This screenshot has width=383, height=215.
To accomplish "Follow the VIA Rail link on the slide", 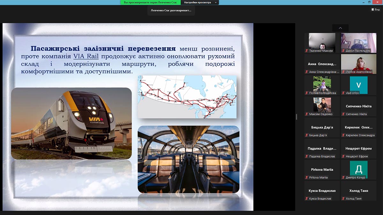I will pos(86,56).
